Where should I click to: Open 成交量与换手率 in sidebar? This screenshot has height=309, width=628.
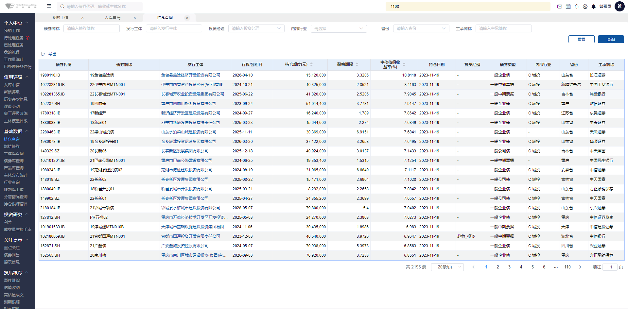point(18,230)
